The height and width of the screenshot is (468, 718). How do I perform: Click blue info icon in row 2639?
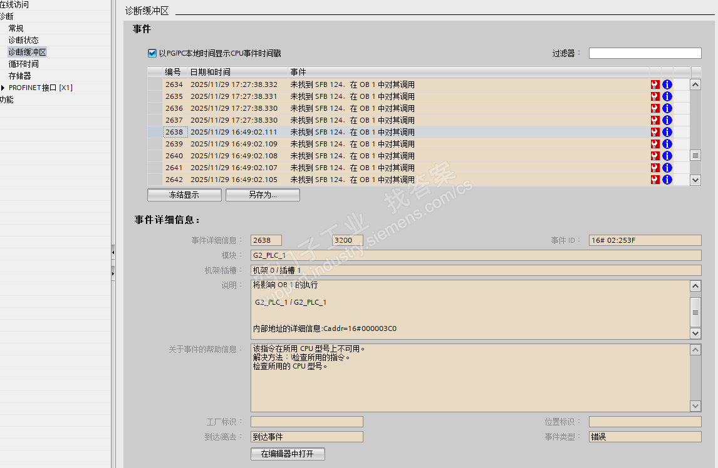[x=667, y=144]
